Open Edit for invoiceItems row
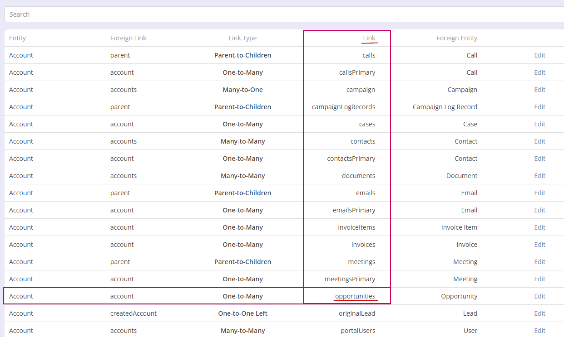564x337 pixels. pos(539,227)
